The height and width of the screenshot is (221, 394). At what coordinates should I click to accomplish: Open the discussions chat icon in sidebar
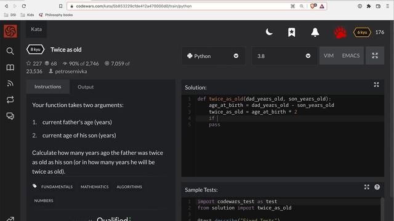[10, 116]
